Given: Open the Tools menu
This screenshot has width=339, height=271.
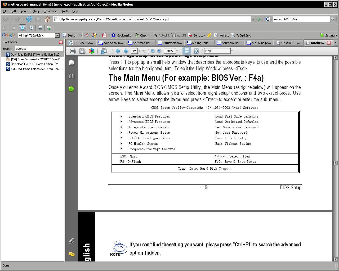Looking at the screenshot, I should pos(65,11).
